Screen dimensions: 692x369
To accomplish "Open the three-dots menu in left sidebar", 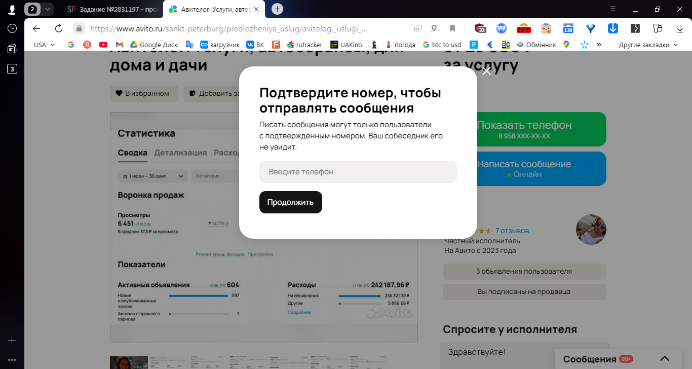I will (x=12, y=360).
